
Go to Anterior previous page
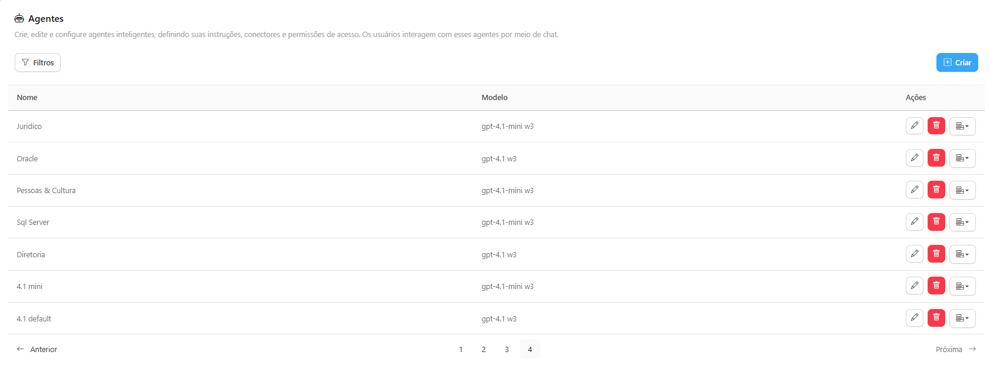point(37,350)
